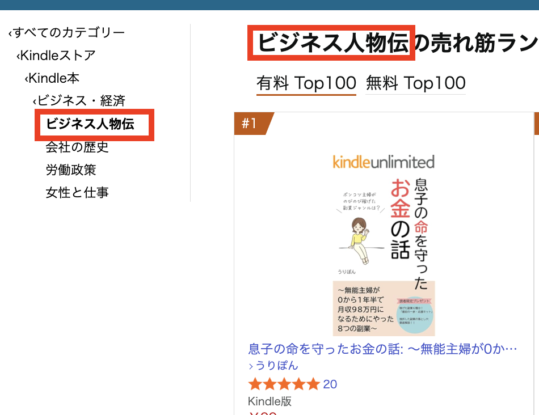Go back to すべてのカテゴリー

69,33
